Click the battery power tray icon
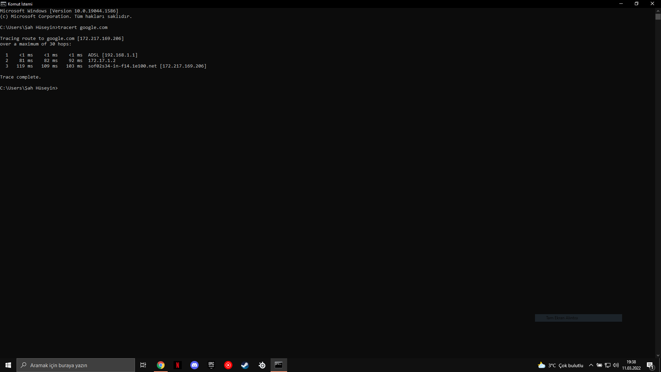This screenshot has width=661, height=372. pos(599,365)
